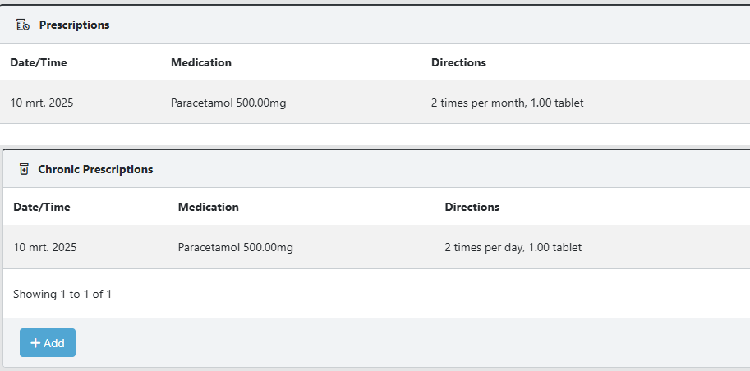Click the Add button under Chronic Prescriptions
The height and width of the screenshot is (371, 750).
coord(48,343)
